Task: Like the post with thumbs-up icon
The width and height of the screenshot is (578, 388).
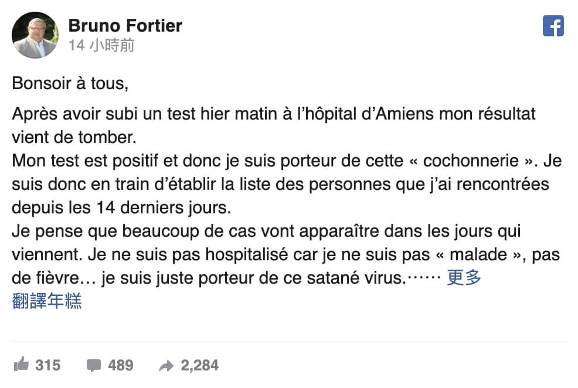Action: (x=21, y=365)
